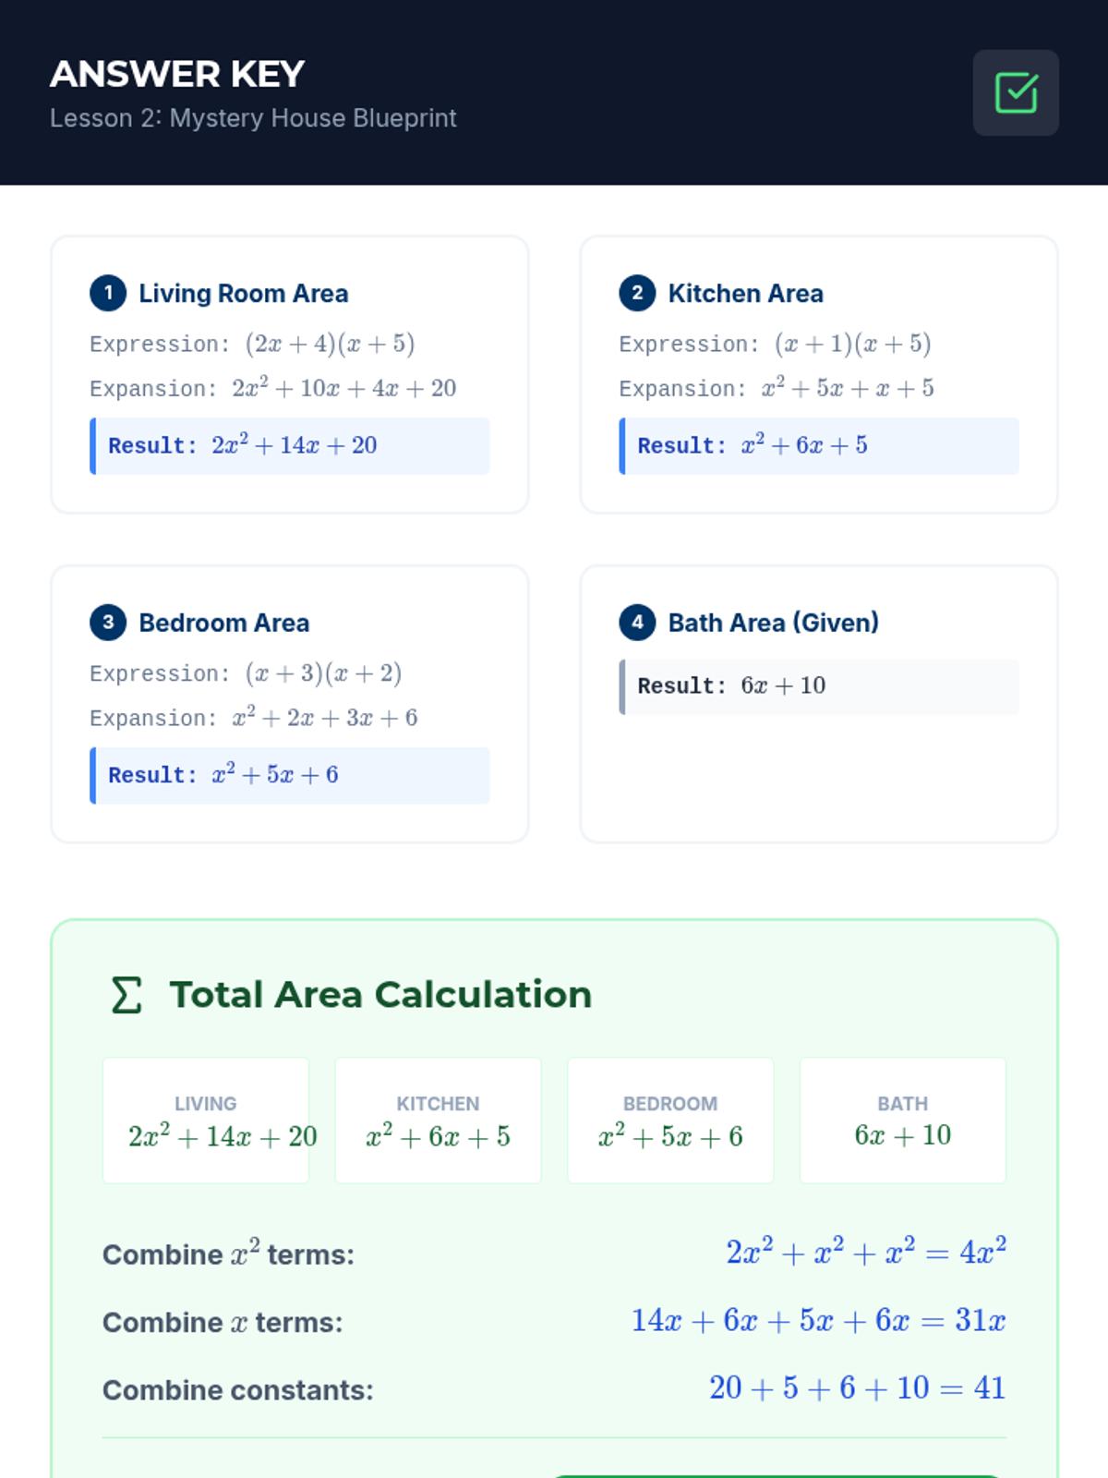Image resolution: width=1108 pixels, height=1478 pixels.
Task: Click the ANSWER KEY title
Action: tap(177, 74)
